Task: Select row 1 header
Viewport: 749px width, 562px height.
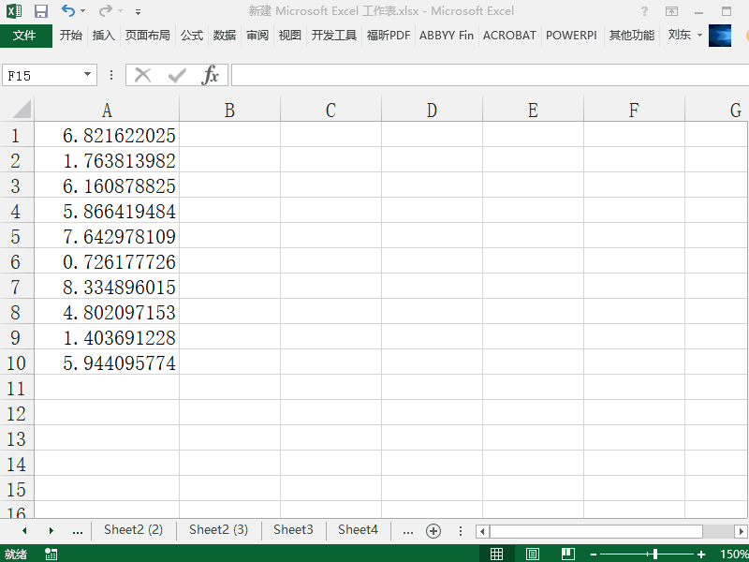Action: point(16,135)
